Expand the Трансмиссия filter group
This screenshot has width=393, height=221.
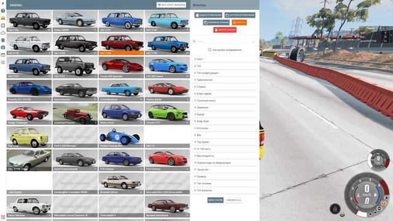click(225, 80)
